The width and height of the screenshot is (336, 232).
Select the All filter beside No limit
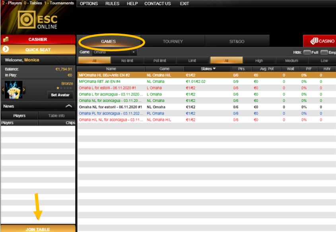94,60
